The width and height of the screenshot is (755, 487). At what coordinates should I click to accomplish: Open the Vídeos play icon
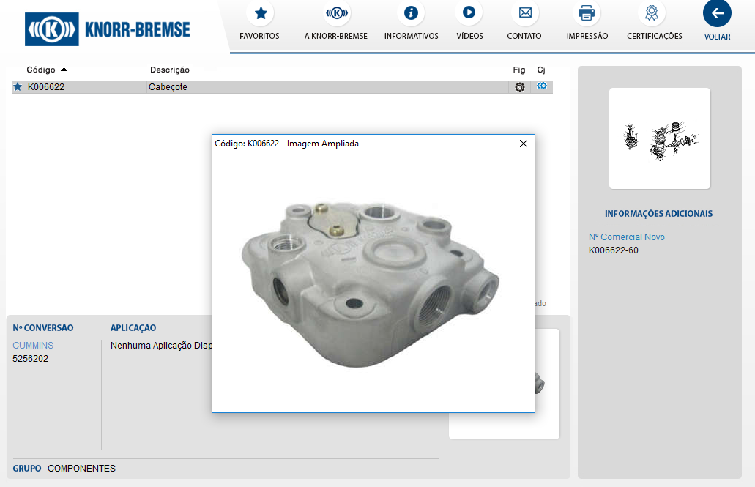click(x=469, y=13)
